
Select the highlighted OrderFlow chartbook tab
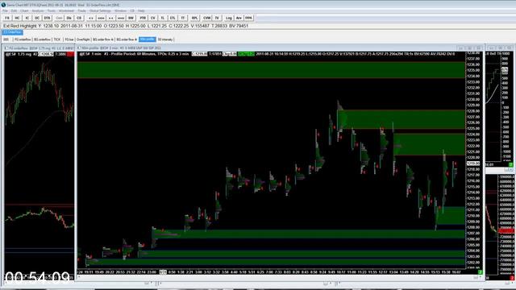tap(13, 32)
